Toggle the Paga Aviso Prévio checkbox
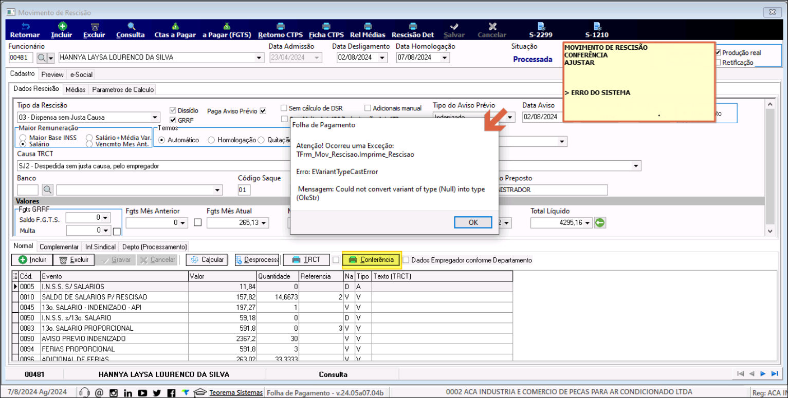The height and width of the screenshot is (398, 788). click(x=263, y=110)
